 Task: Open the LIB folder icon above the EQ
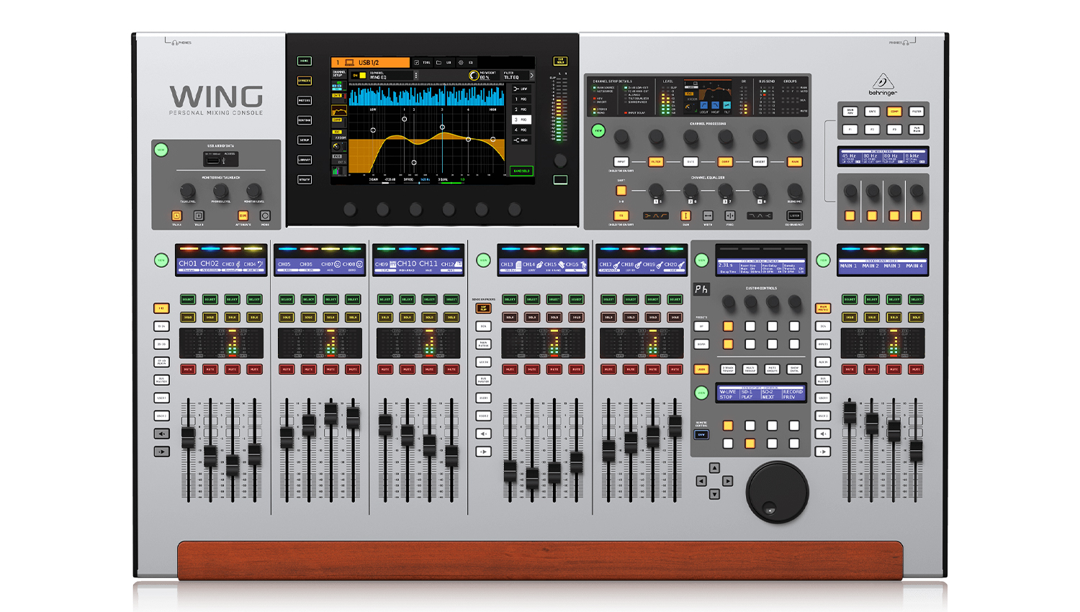coord(439,62)
